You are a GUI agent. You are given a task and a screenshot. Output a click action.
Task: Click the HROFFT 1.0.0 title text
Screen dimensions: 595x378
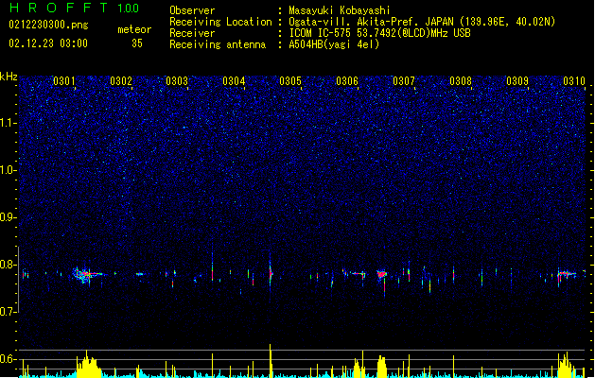point(74,8)
